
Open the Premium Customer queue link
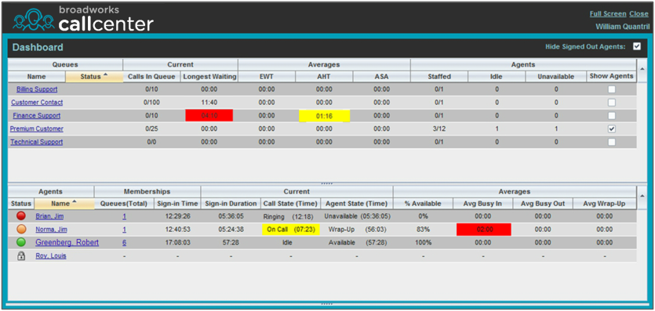37,128
